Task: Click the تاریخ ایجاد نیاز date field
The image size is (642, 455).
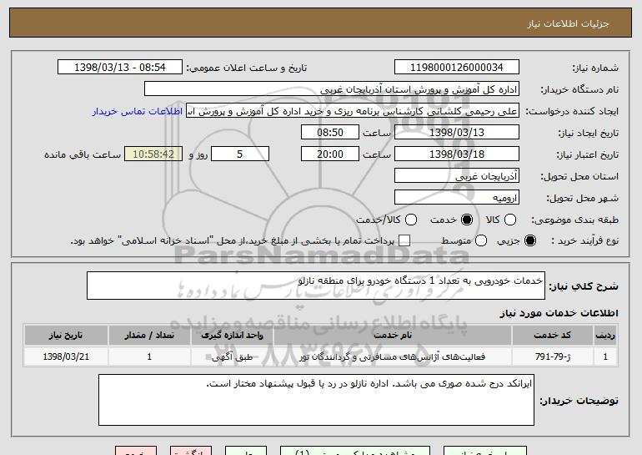Action: click(457, 133)
